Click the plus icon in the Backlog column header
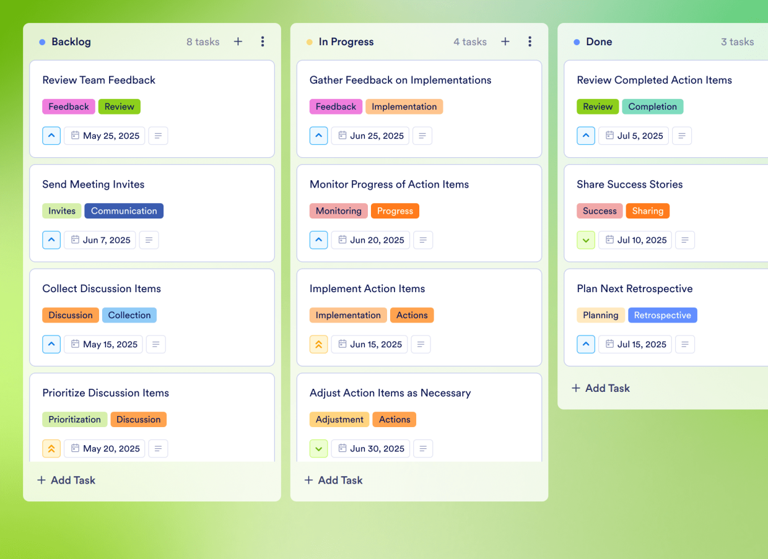The width and height of the screenshot is (768, 559). point(238,41)
